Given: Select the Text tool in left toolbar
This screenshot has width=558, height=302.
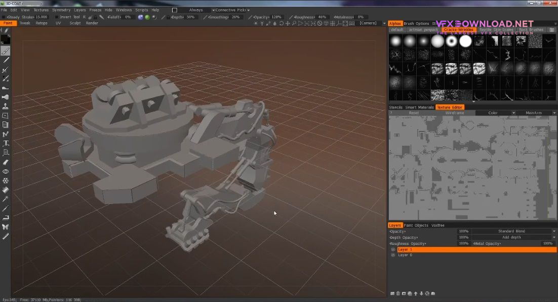Looking at the screenshot, I should [x=6, y=143].
